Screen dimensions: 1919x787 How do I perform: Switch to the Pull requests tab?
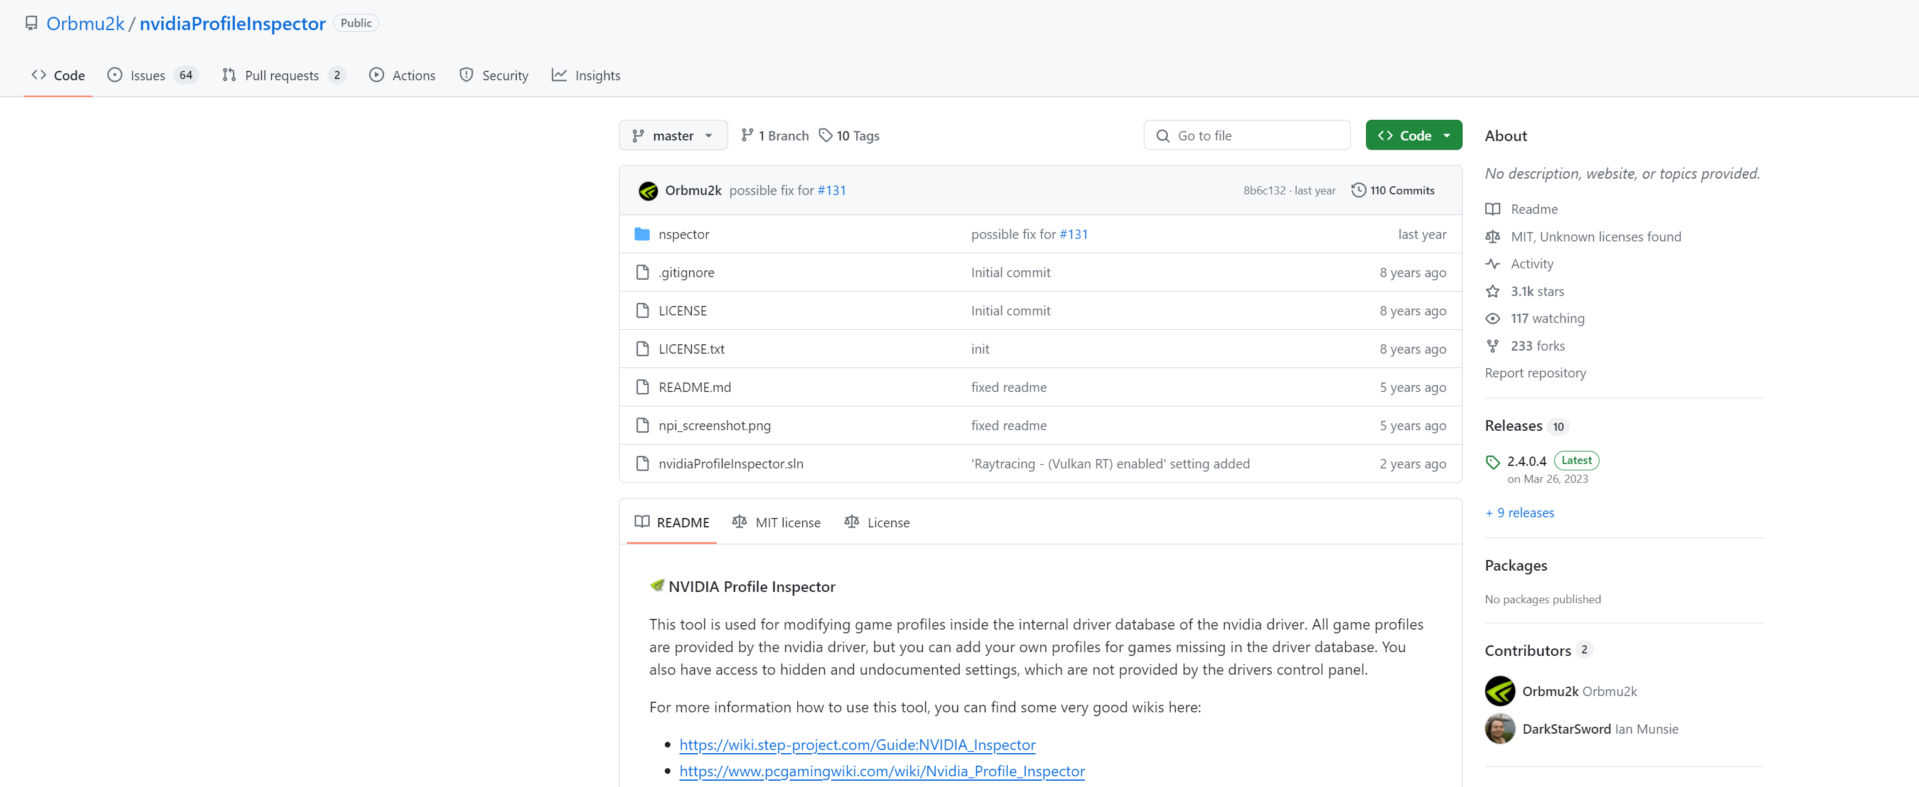(282, 75)
